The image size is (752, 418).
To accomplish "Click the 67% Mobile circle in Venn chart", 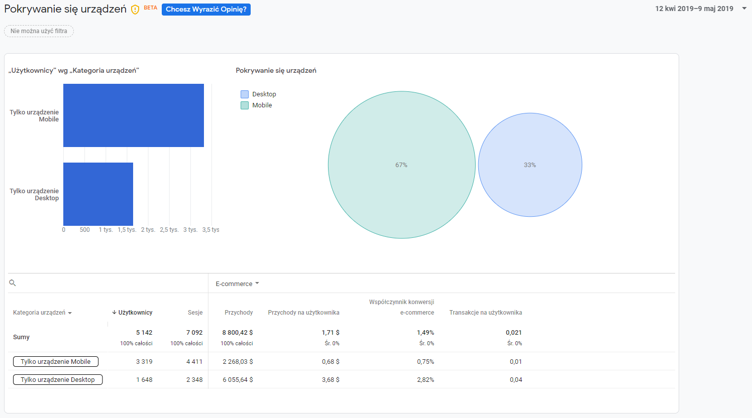I will point(401,165).
